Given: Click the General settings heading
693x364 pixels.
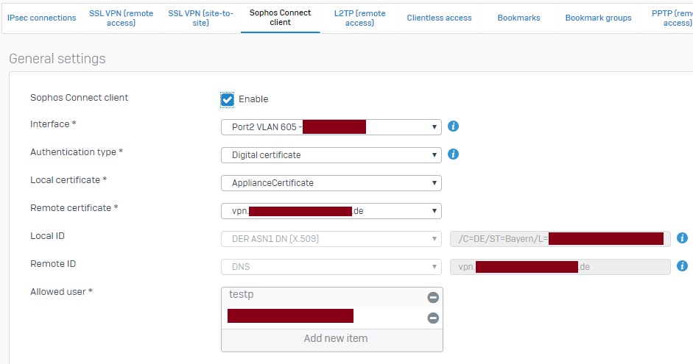Looking at the screenshot, I should 57,59.
